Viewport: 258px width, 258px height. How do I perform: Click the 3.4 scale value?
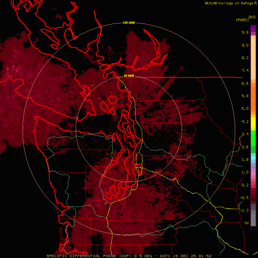tap(245, 134)
